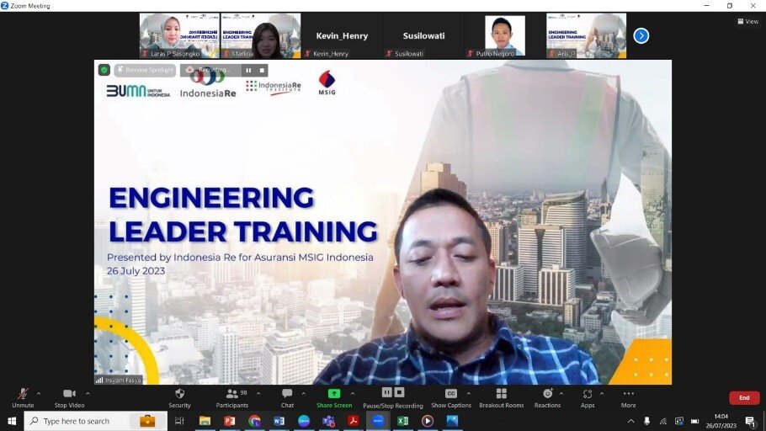Stop recording from bottom toolbar
Viewport: 766px width, 431px height.
tap(399, 392)
